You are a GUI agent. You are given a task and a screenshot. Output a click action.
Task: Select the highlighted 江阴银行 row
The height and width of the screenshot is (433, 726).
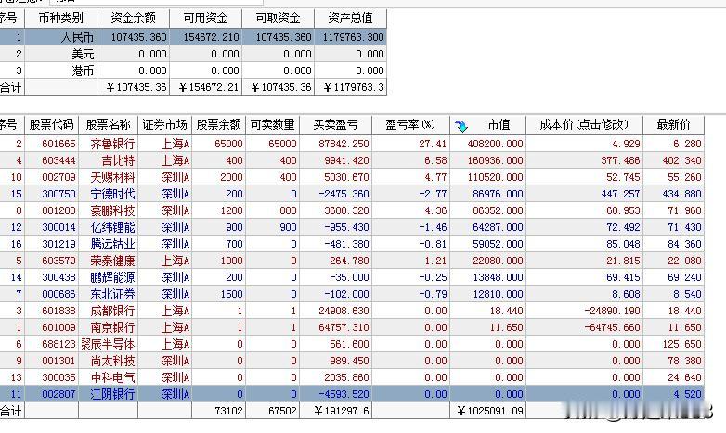click(x=352, y=394)
